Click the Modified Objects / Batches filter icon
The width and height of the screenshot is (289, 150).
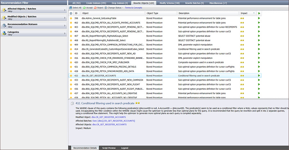coord(4,18)
